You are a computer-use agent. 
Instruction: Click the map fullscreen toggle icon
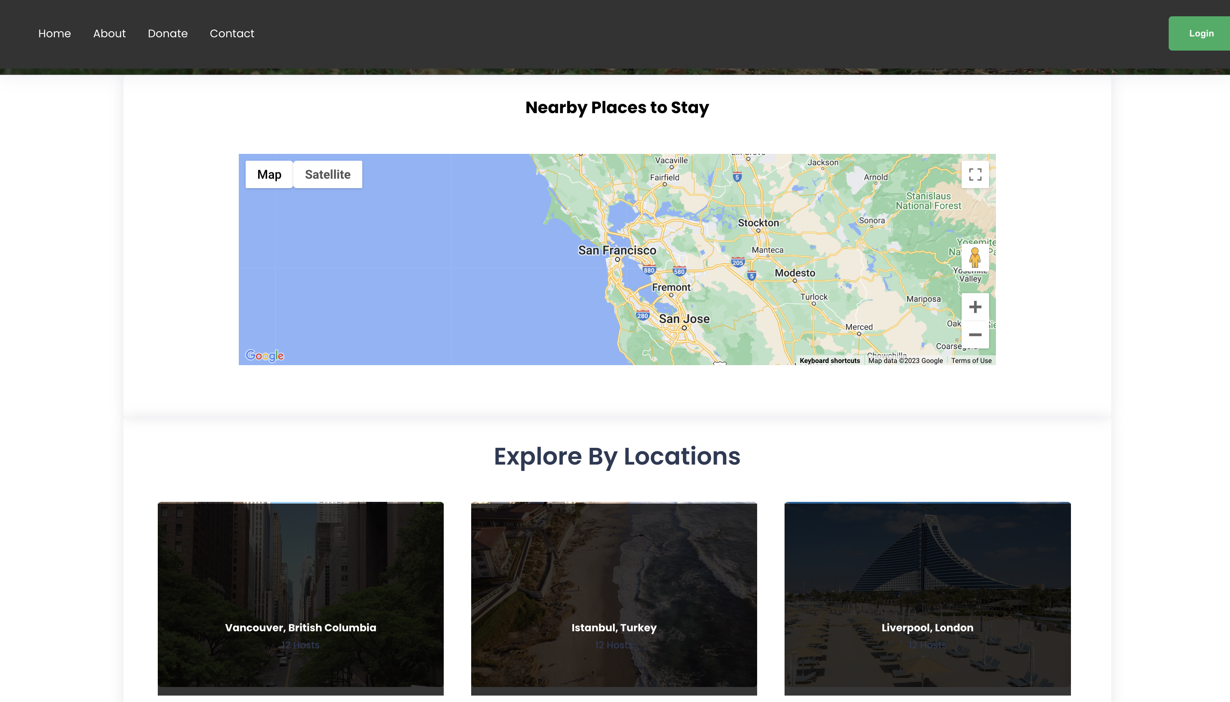tap(975, 174)
